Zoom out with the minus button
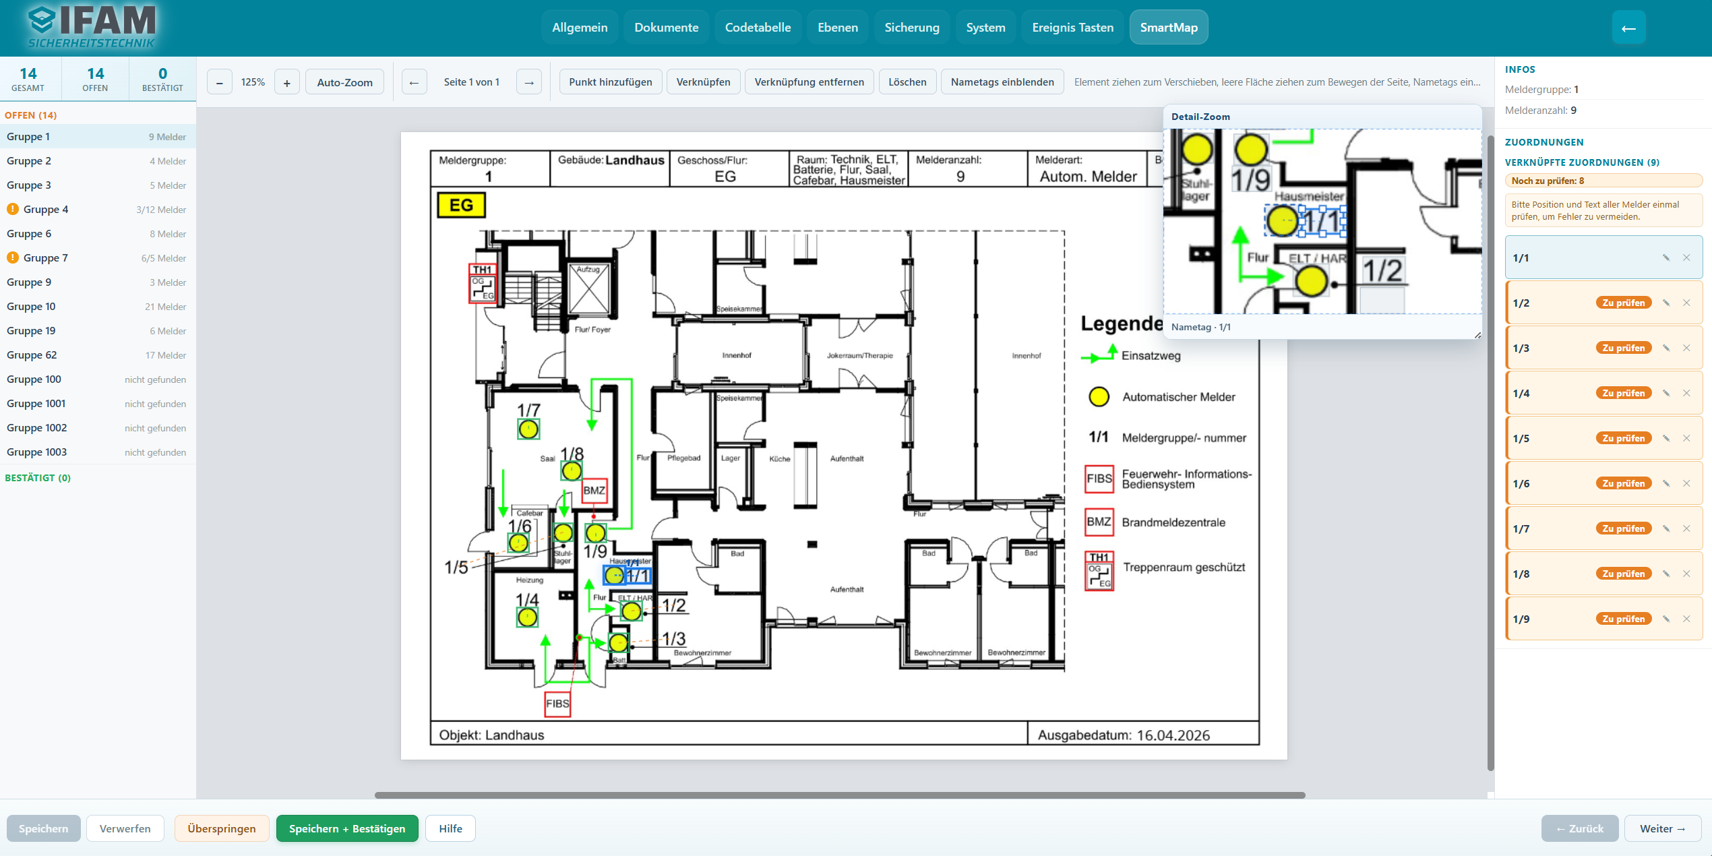Image resolution: width=1712 pixels, height=856 pixels. (219, 82)
